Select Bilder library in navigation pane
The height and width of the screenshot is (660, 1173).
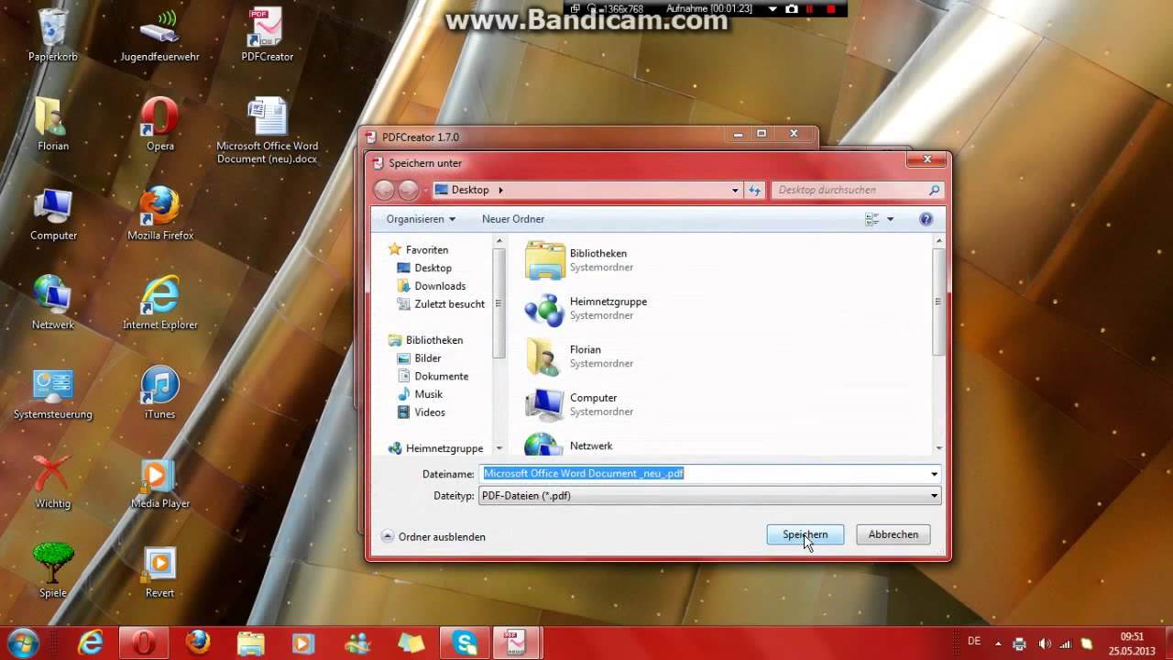419,358
